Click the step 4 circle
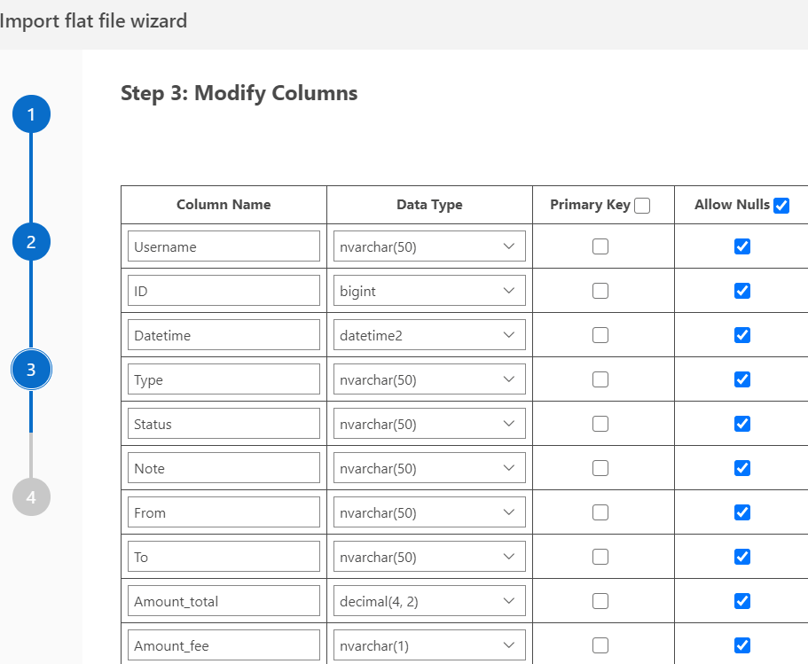 (31, 496)
